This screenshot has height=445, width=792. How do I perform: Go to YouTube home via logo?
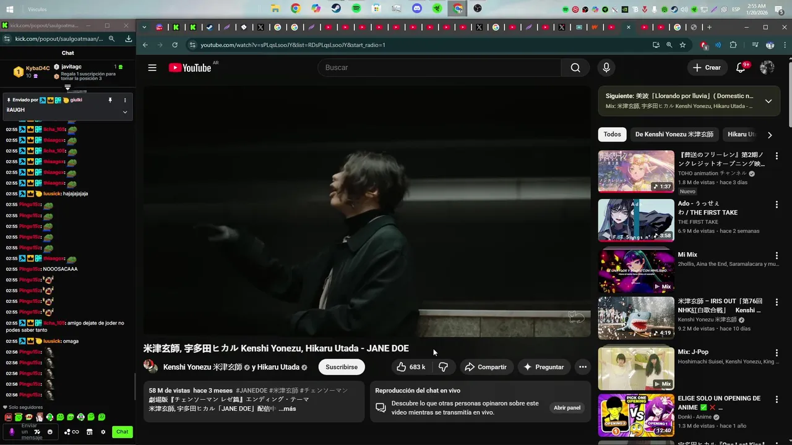pyautogui.click(x=190, y=67)
